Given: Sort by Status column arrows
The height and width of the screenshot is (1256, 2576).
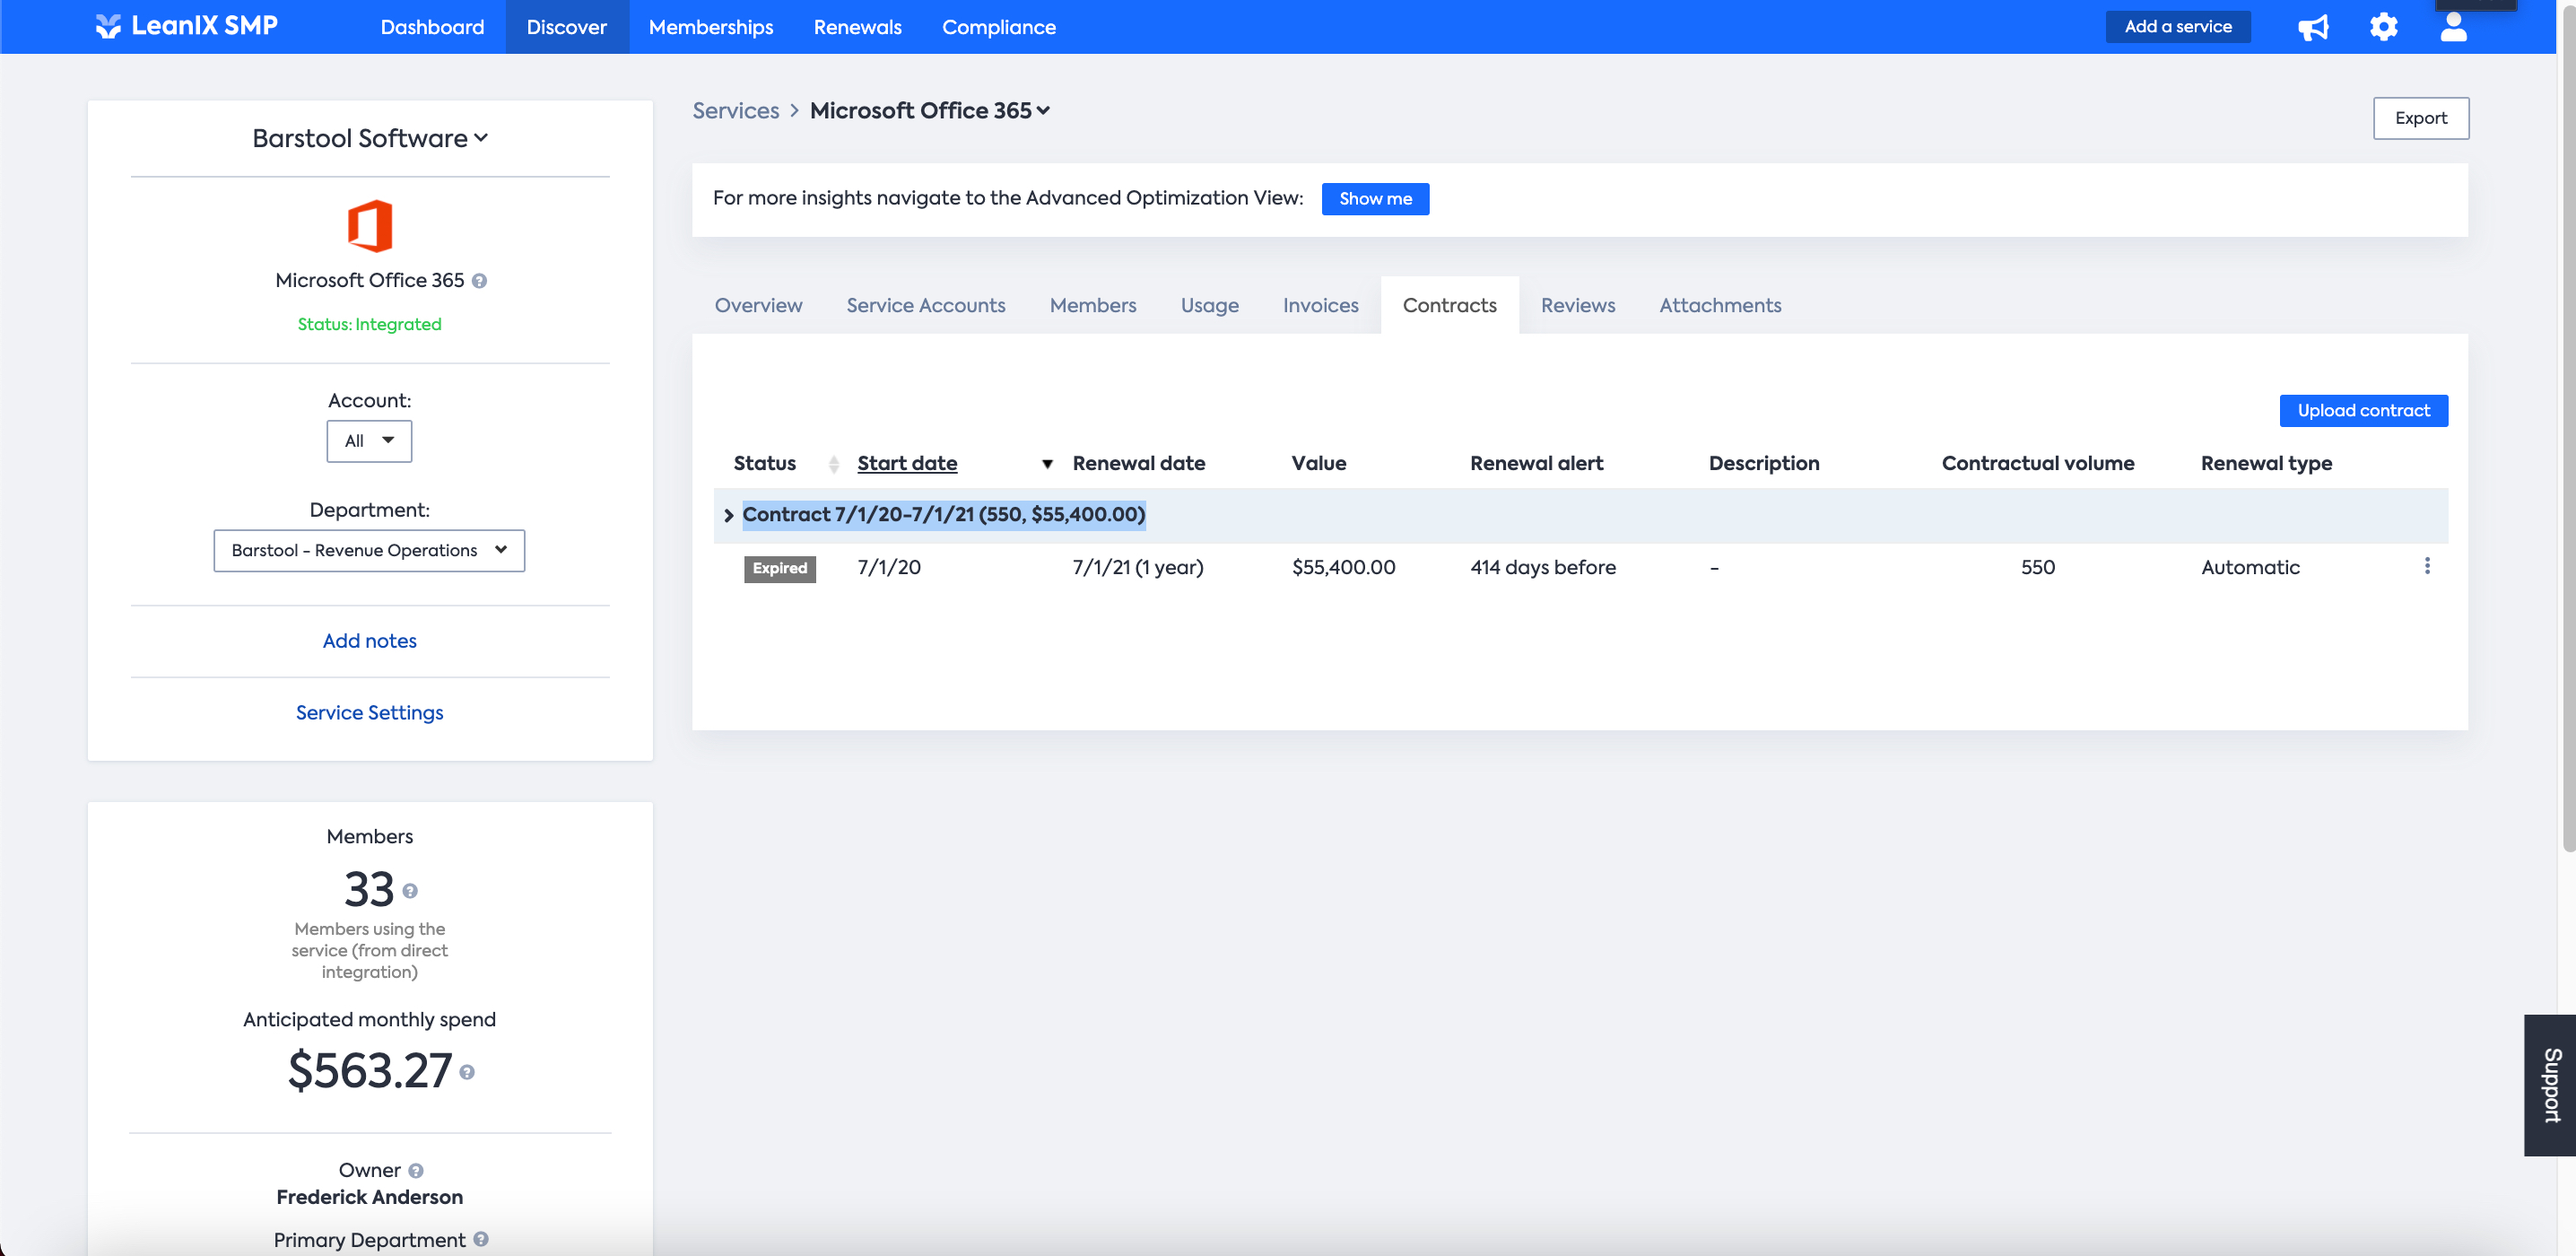Looking at the screenshot, I should coord(833,464).
